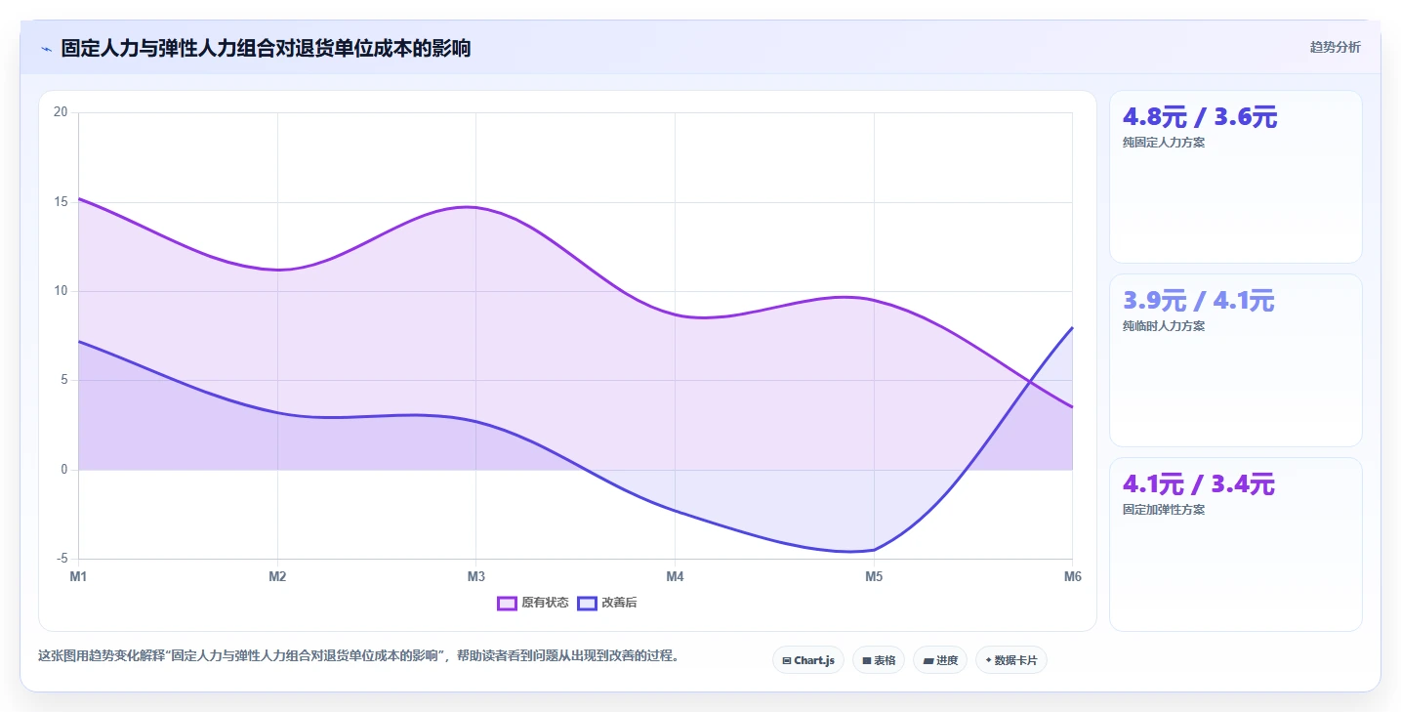This screenshot has height=712, width=1401.
Task: Select the 进度 tag
Action: click(x=940, y=660)
